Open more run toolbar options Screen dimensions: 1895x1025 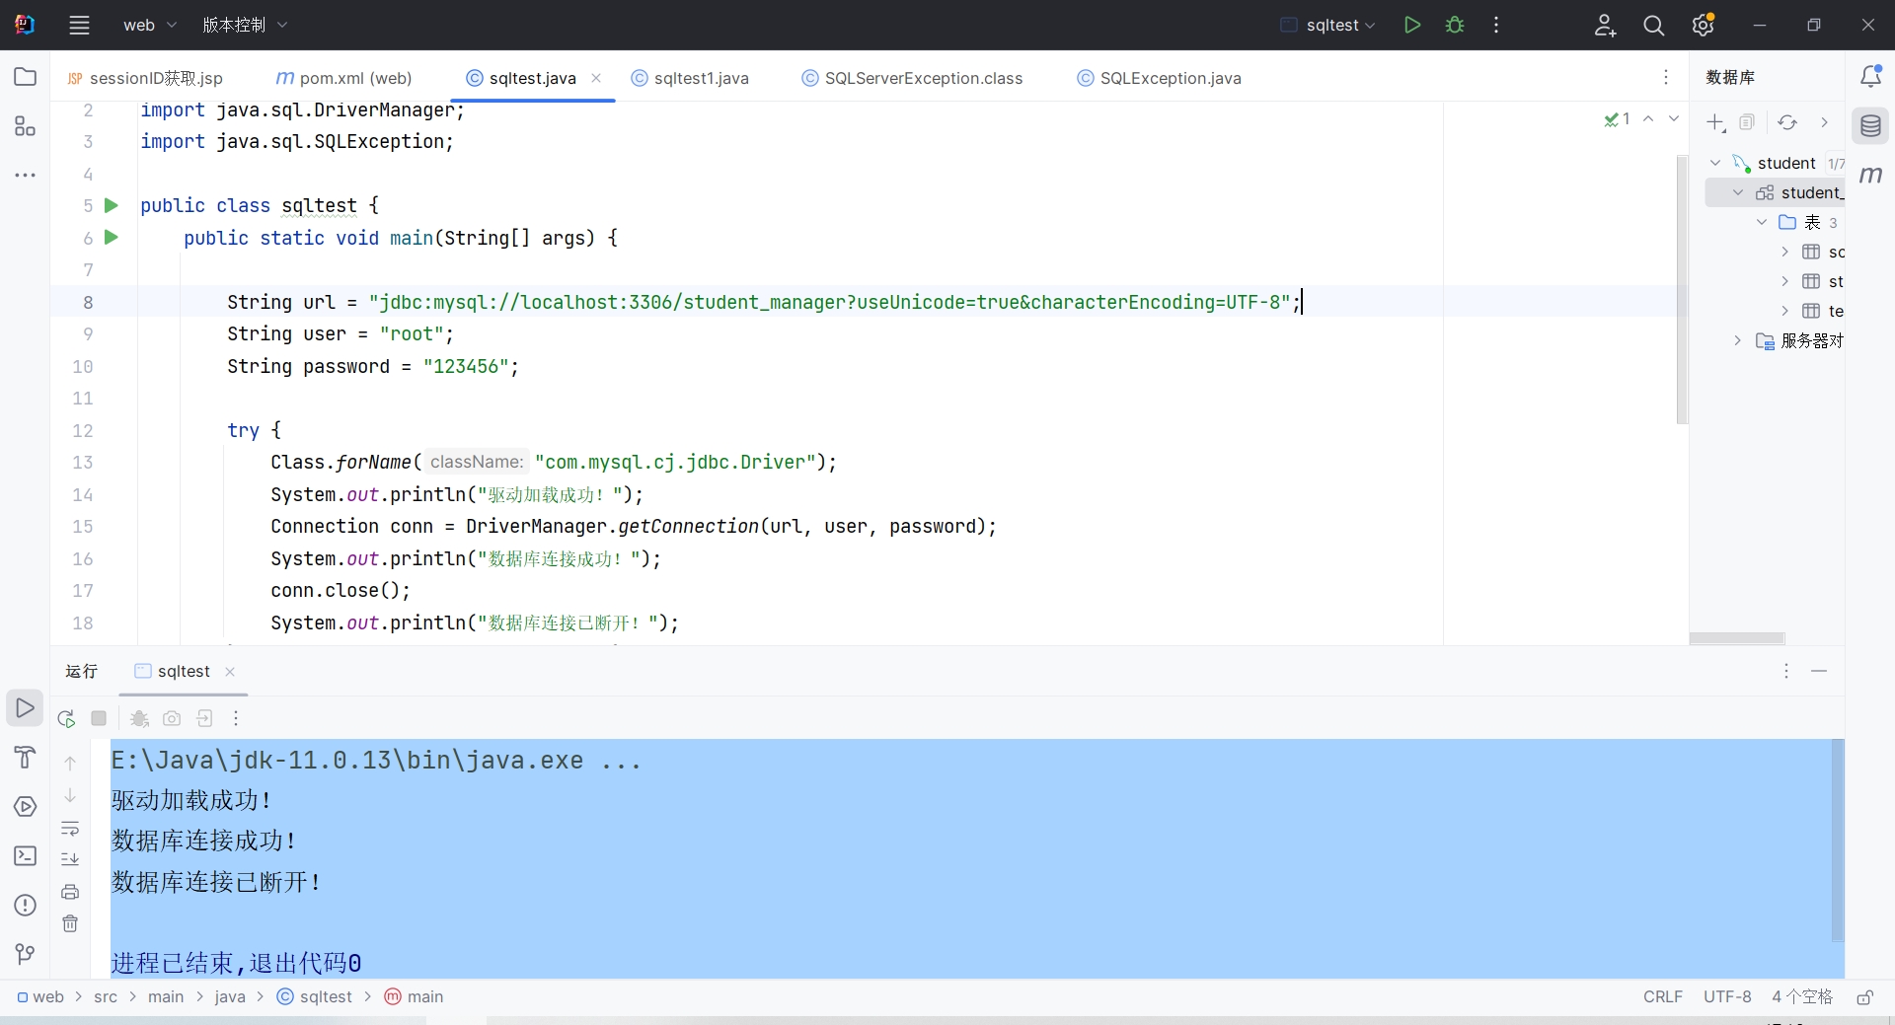click(x=236, y=718)
